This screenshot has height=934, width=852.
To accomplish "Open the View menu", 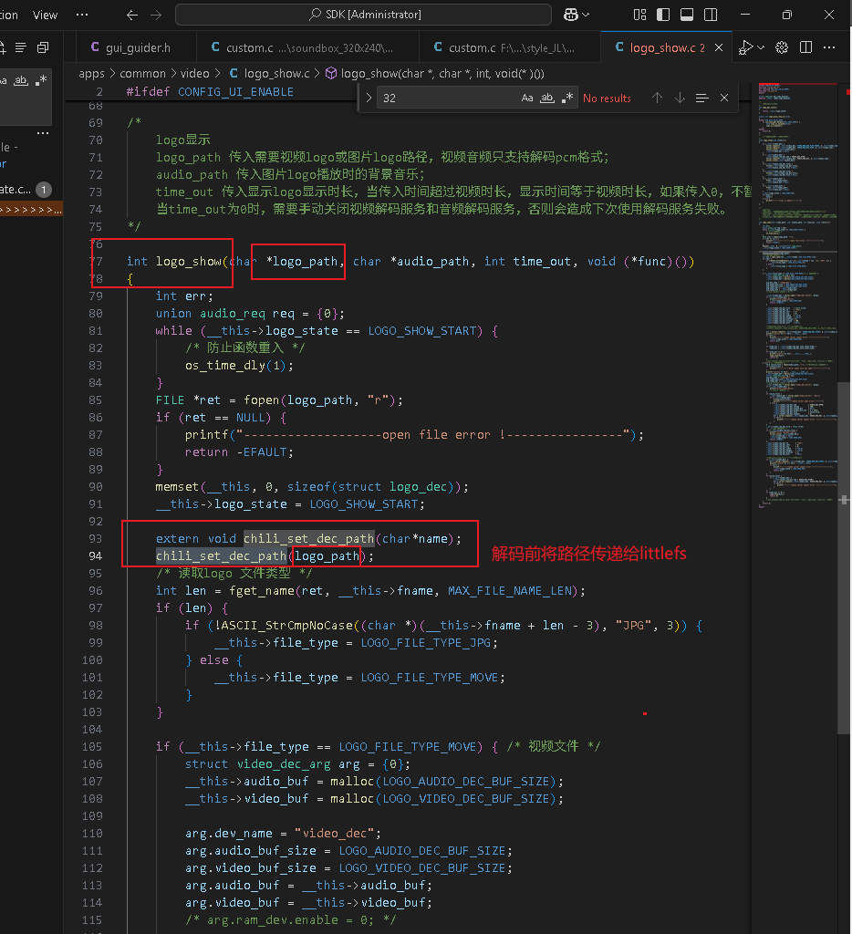I will pos(46,15).
